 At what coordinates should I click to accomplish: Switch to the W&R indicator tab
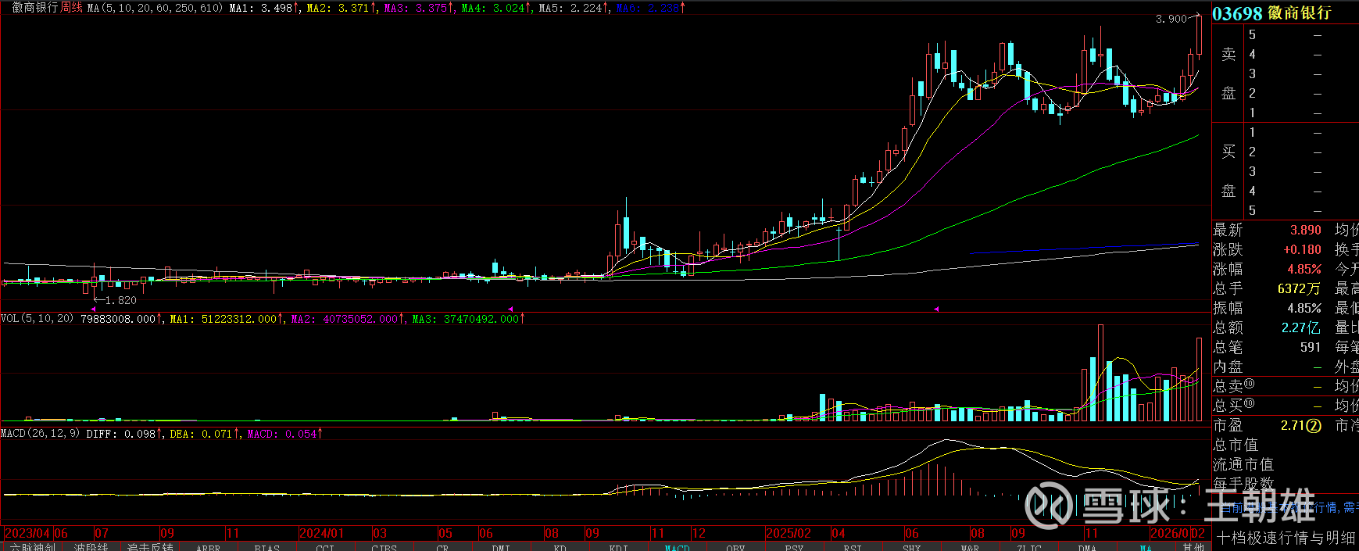point(970,547)
